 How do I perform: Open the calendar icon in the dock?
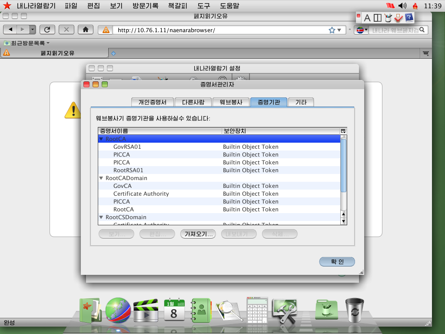174,310
